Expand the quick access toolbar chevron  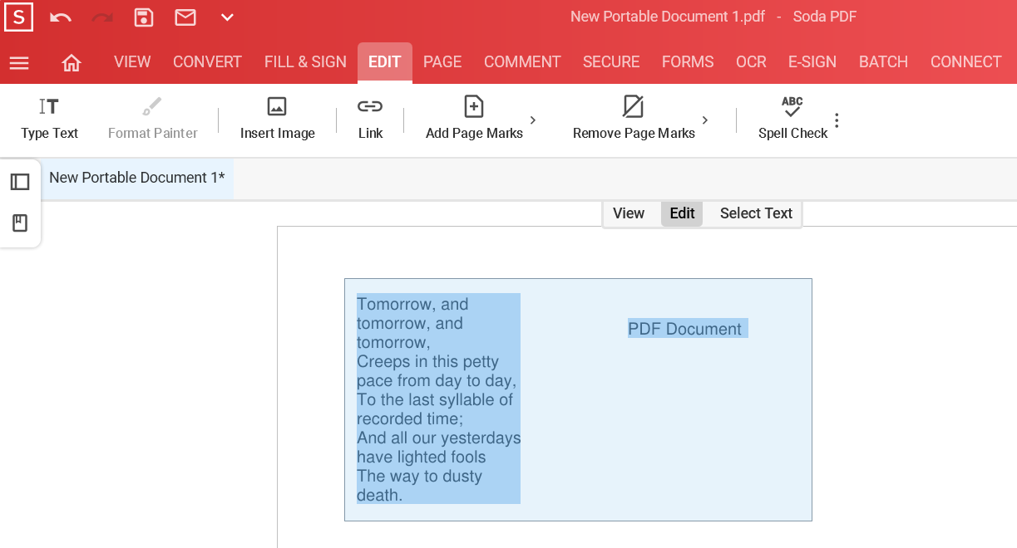(227, 17)
